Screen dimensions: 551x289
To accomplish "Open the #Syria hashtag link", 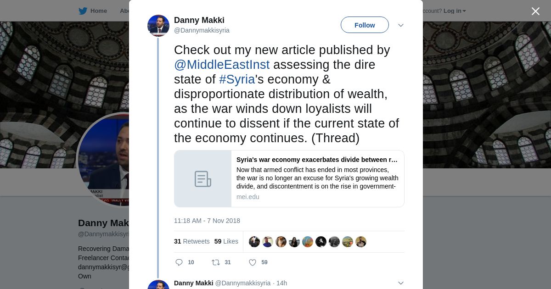I will 237,79.
